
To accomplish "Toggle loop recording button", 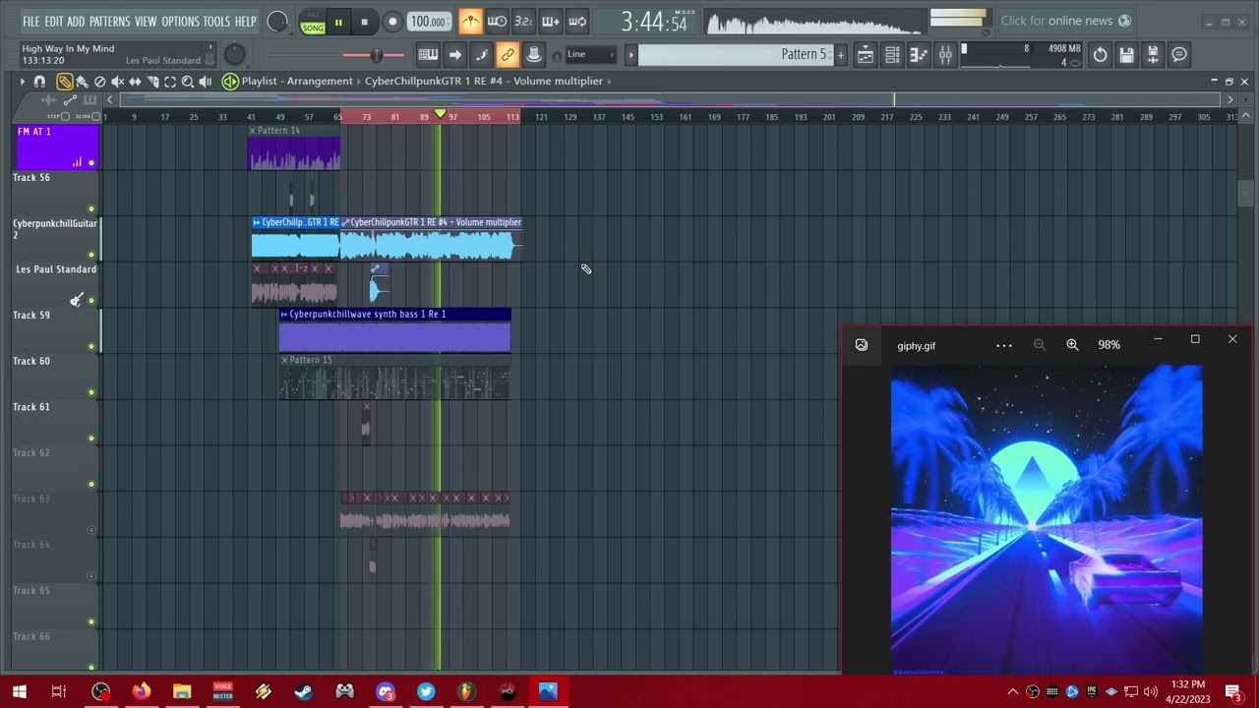I will click(577, 21).
